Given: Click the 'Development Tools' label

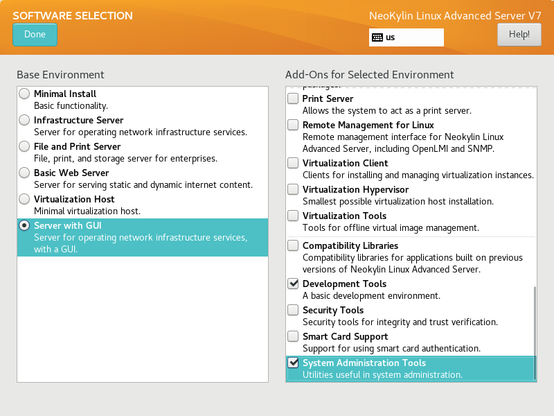Looking at the screenshot, I should (344, 284).
